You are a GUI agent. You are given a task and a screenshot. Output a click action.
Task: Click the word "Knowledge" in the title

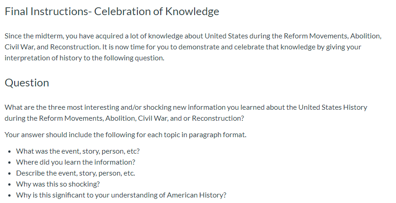tap(192, 11)
